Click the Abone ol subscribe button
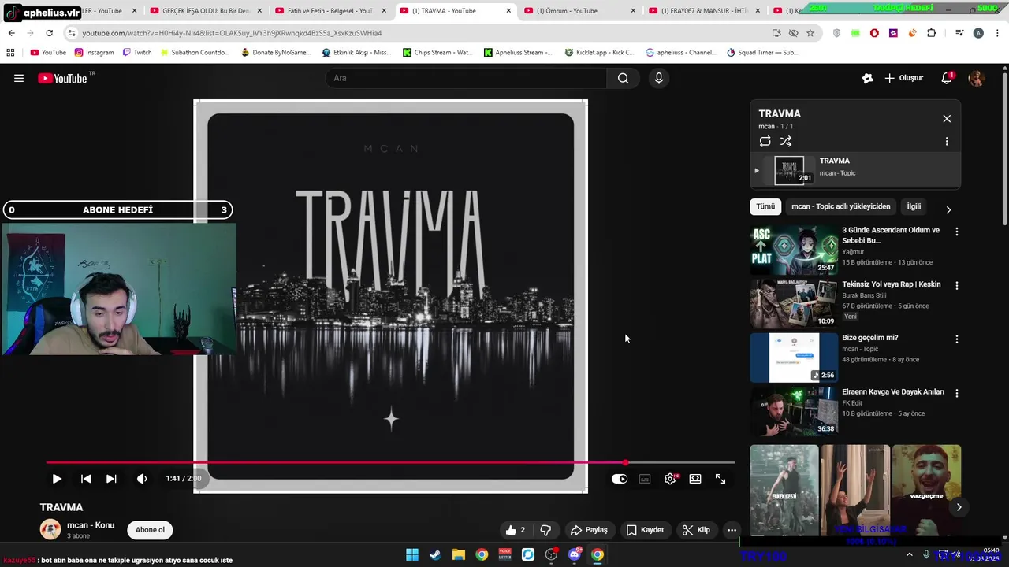This screenshot has height=567, width=1009. (x=150, y=530)
